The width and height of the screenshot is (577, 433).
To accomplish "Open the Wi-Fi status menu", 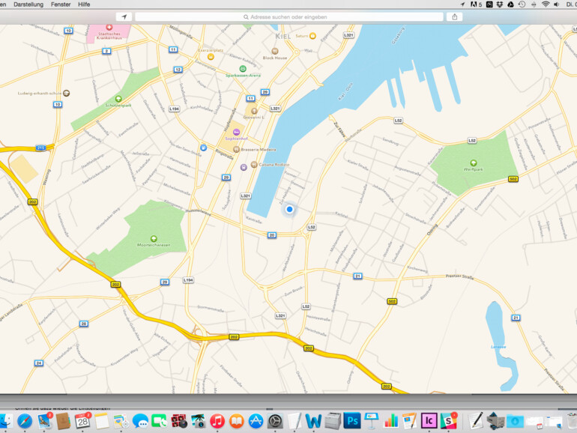I will coord(545,4).
